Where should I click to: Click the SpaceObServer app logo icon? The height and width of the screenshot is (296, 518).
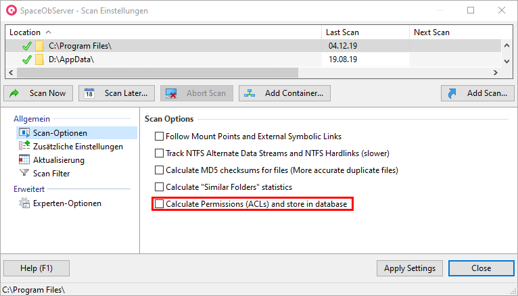[x=11, y=10]
